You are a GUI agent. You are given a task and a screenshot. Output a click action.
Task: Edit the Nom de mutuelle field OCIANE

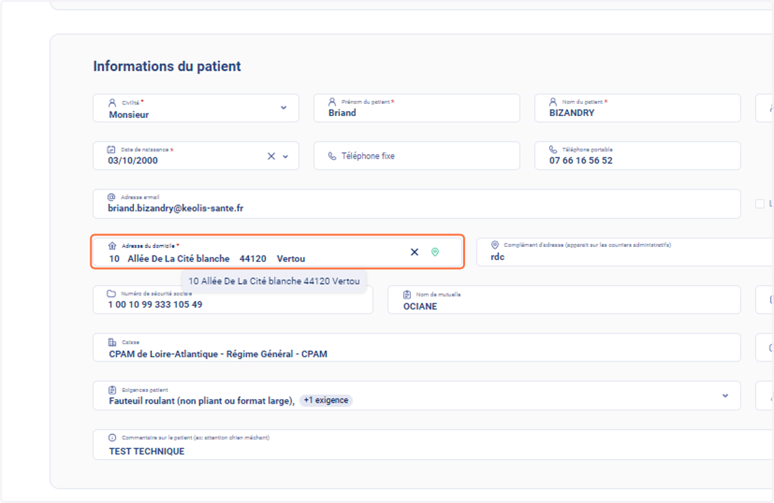564,299
